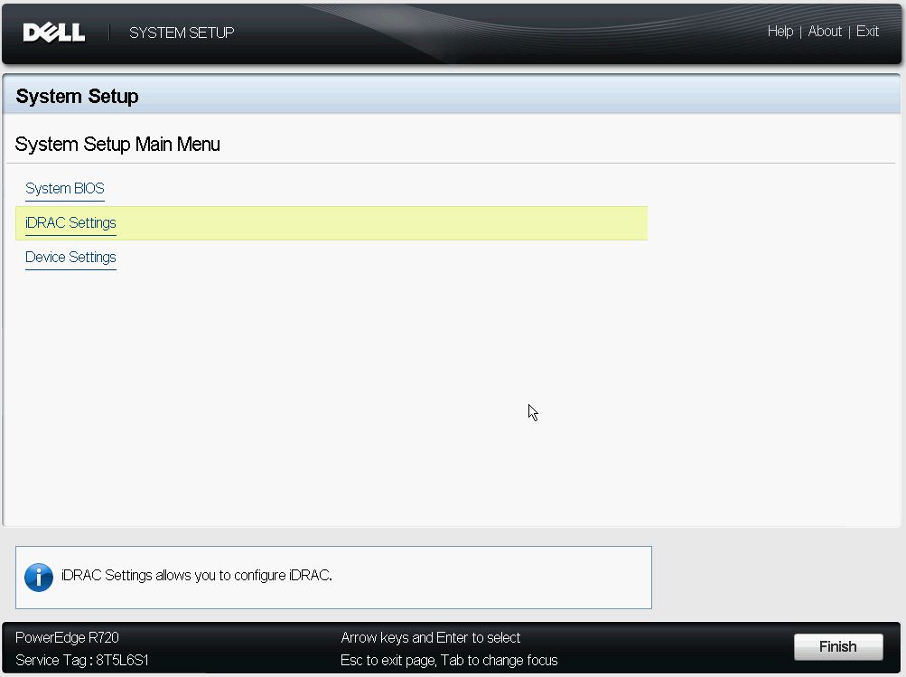Click the 'Arrow keys and Enter to select' hint
906x677 pixels.
[x=431, y=637]
